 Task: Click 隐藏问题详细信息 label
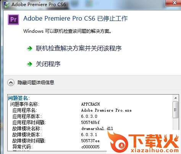click(36, 83)
